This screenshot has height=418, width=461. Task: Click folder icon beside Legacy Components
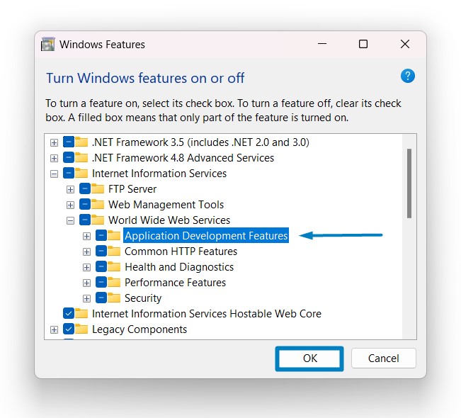[x=81, y=329]
